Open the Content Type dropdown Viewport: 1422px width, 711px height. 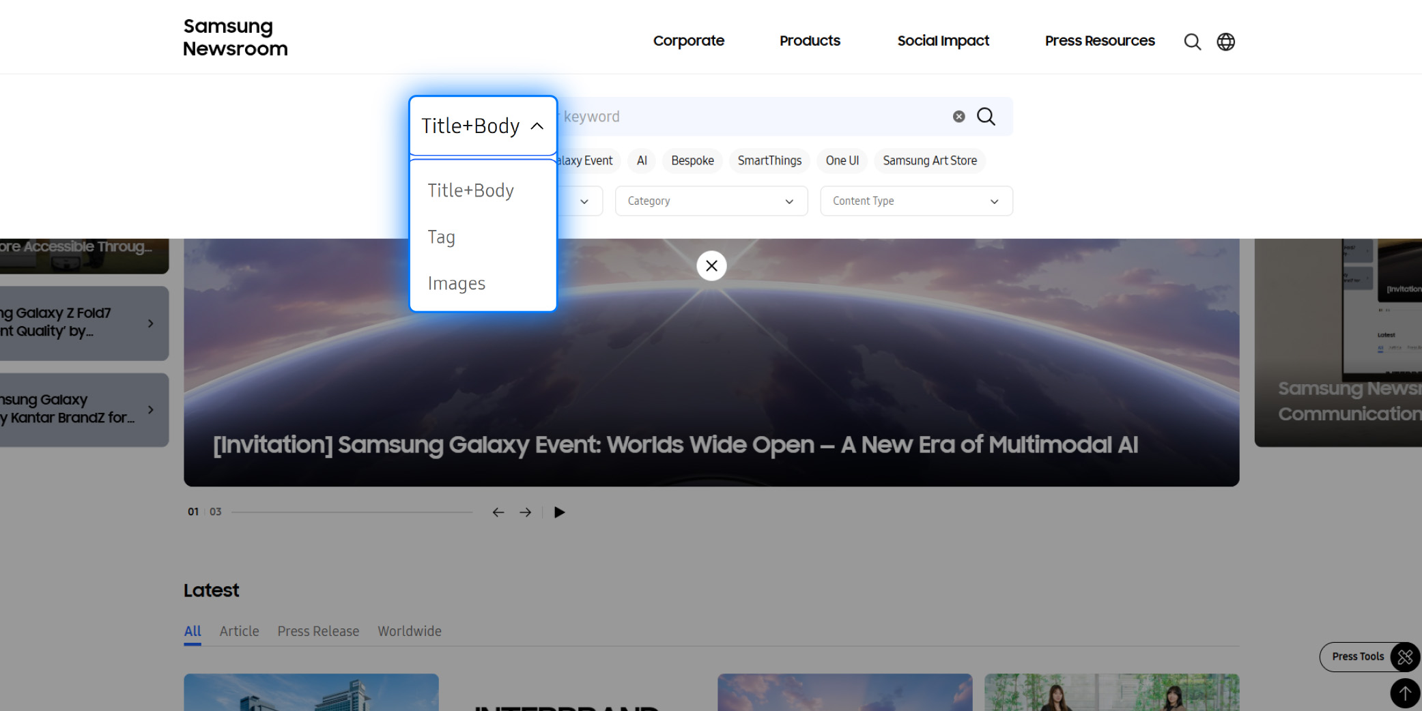[x=915, y=201]
